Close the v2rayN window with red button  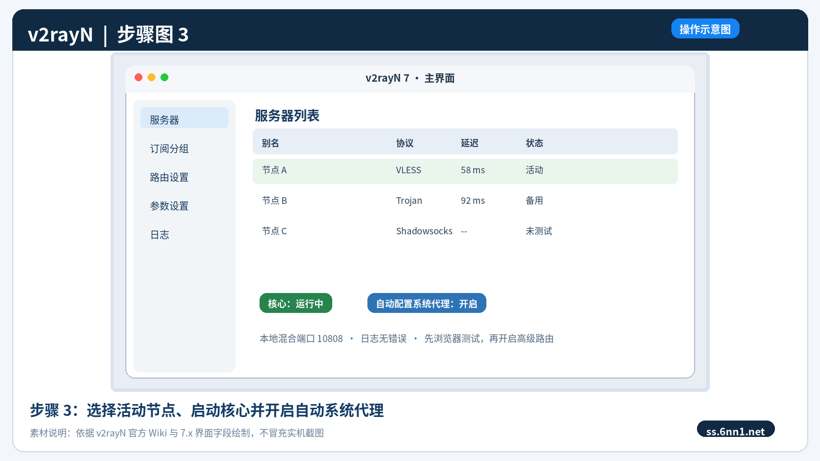click(x=138, y=77)
